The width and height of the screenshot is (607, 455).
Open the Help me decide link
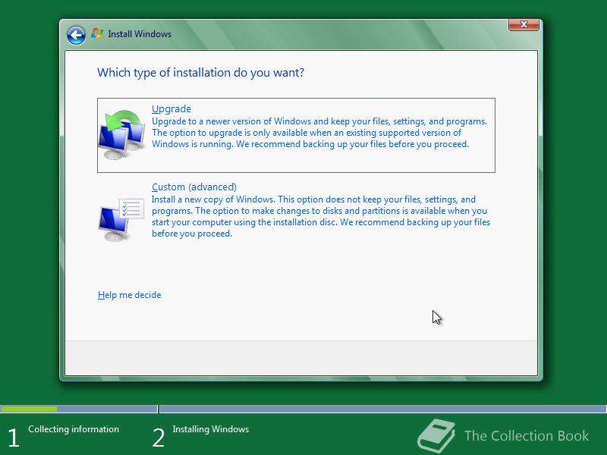pos(129,295)
